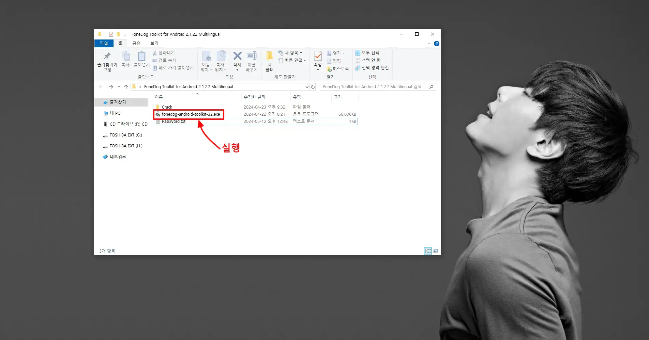Click the search magnifier icon
This screenshot has height=340, width=649.
coord(431,87)
